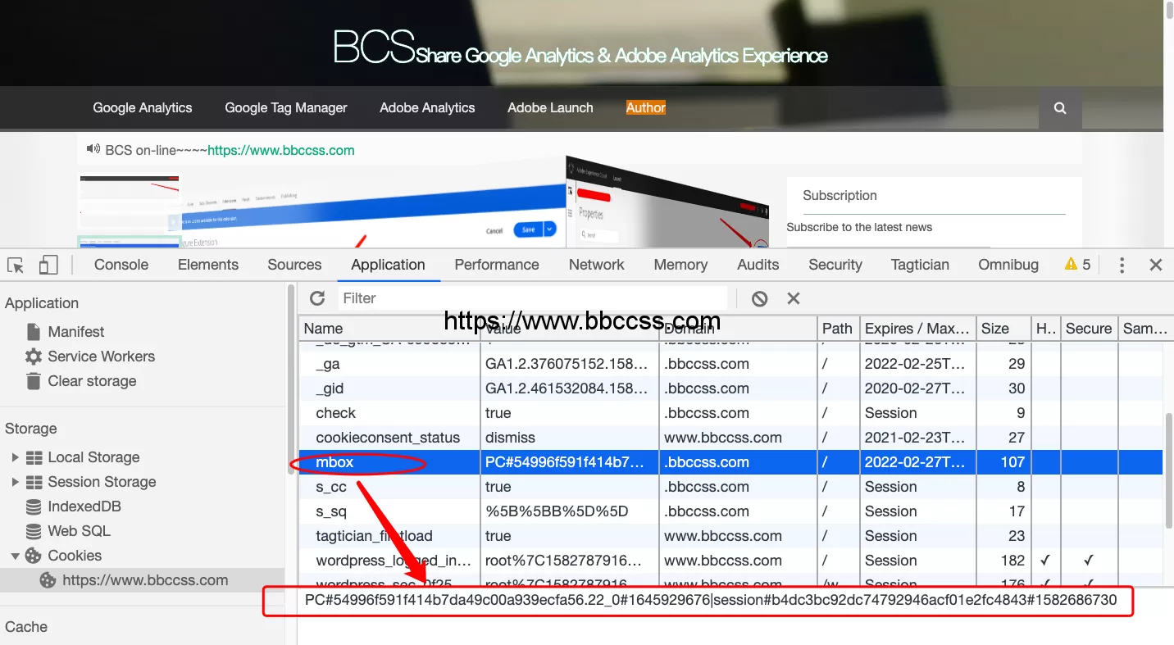This screenshot has width=1174, height=645.
Task: Sort cookies by Path column header
Action: (x=838, y=329)
